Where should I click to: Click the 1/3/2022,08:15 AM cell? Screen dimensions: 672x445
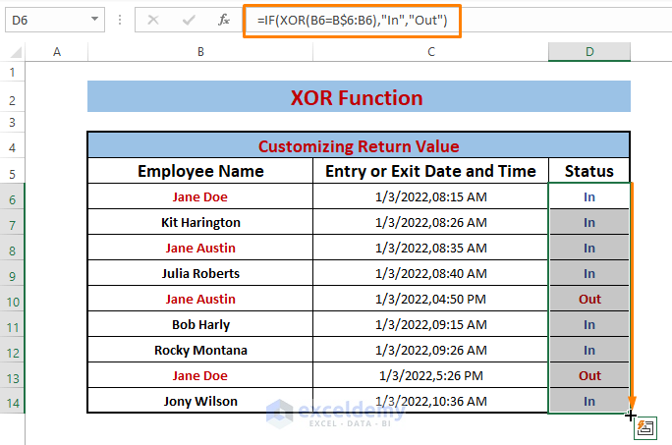point(430,196)
